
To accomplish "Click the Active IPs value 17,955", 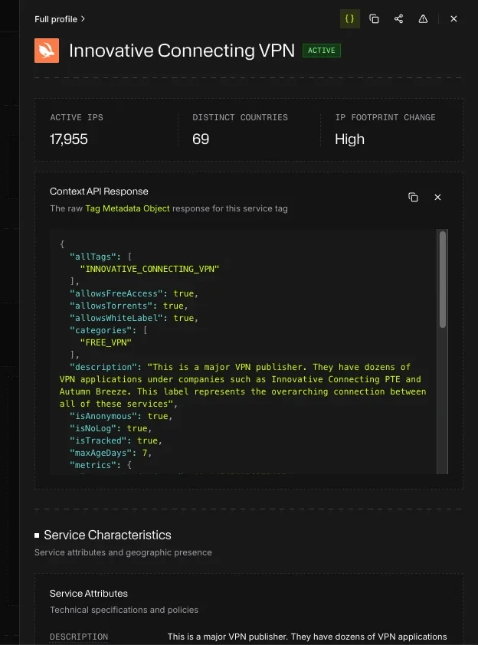I will (69, 139).
